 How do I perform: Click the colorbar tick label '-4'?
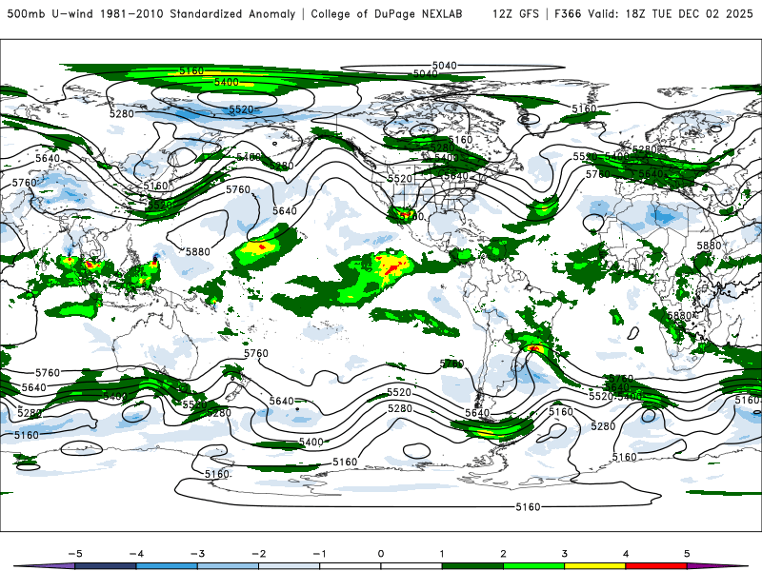[136, 554]
